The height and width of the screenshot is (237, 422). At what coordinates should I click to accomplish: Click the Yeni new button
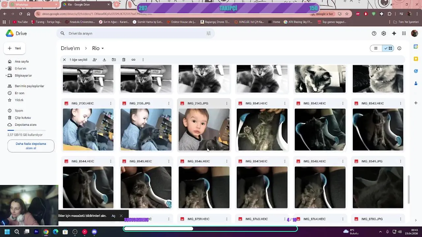pyautogui.click(x=15, y=48)
